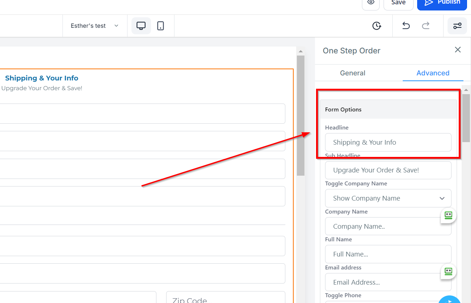Open version history clock icon
Screen dimensions: 471x303
click(x=377, y=26)
